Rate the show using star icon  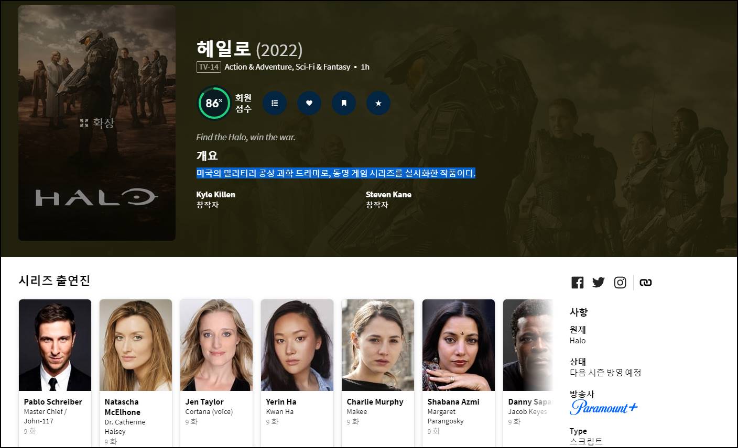point(378,103)
